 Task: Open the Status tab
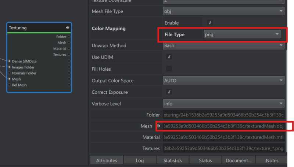coord(205,160)
